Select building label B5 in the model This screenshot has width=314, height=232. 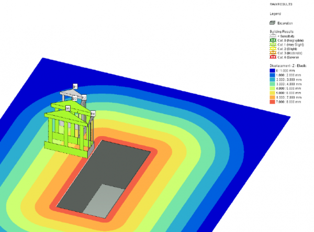(68, 108)
